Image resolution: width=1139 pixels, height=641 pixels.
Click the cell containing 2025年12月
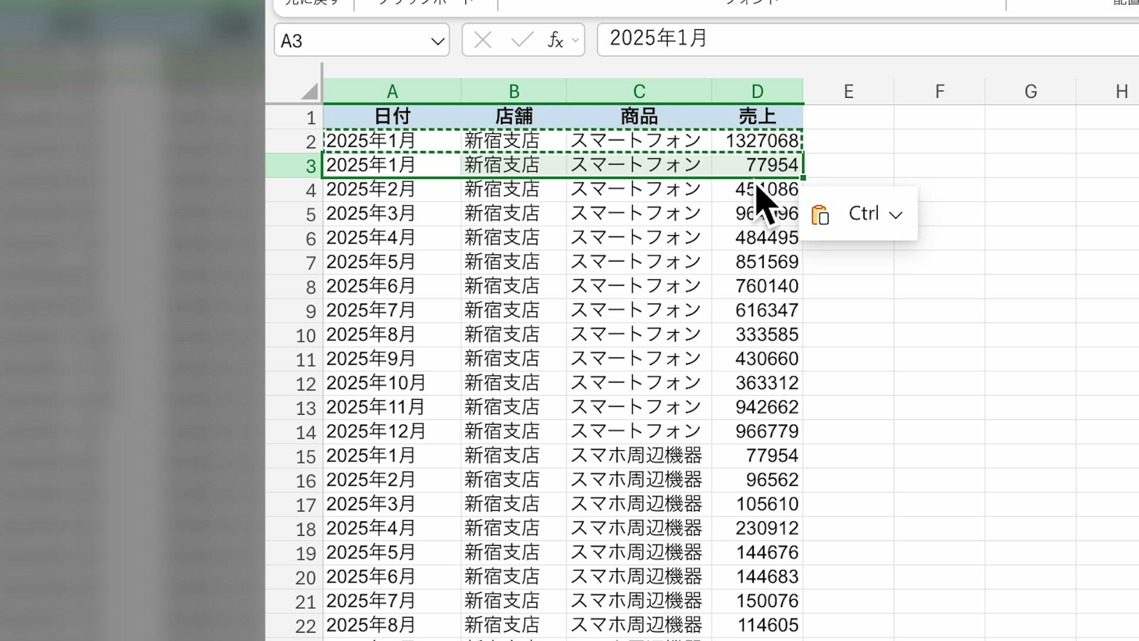pos(376,431)
